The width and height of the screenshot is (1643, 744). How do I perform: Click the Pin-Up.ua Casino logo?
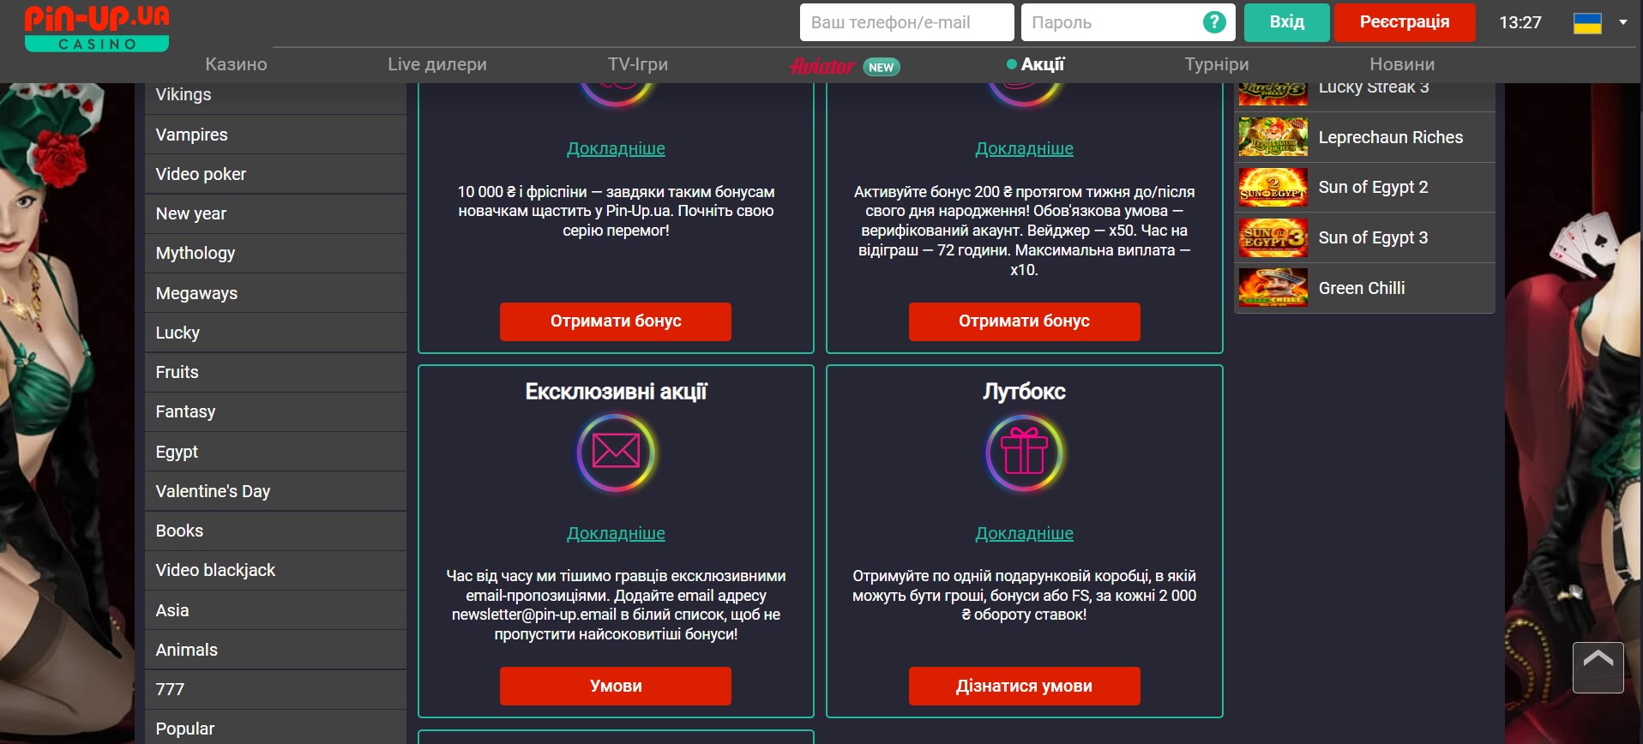pyautogui.click(x=97, y=28)
